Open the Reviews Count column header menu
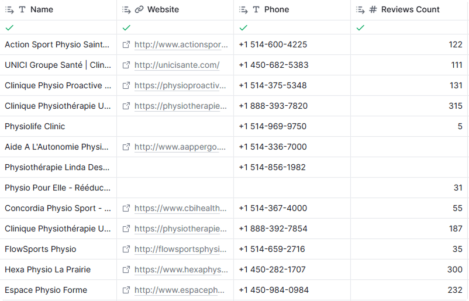 (410, 10)
